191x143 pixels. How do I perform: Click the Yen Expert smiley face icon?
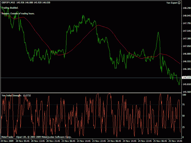coord(179,3)
